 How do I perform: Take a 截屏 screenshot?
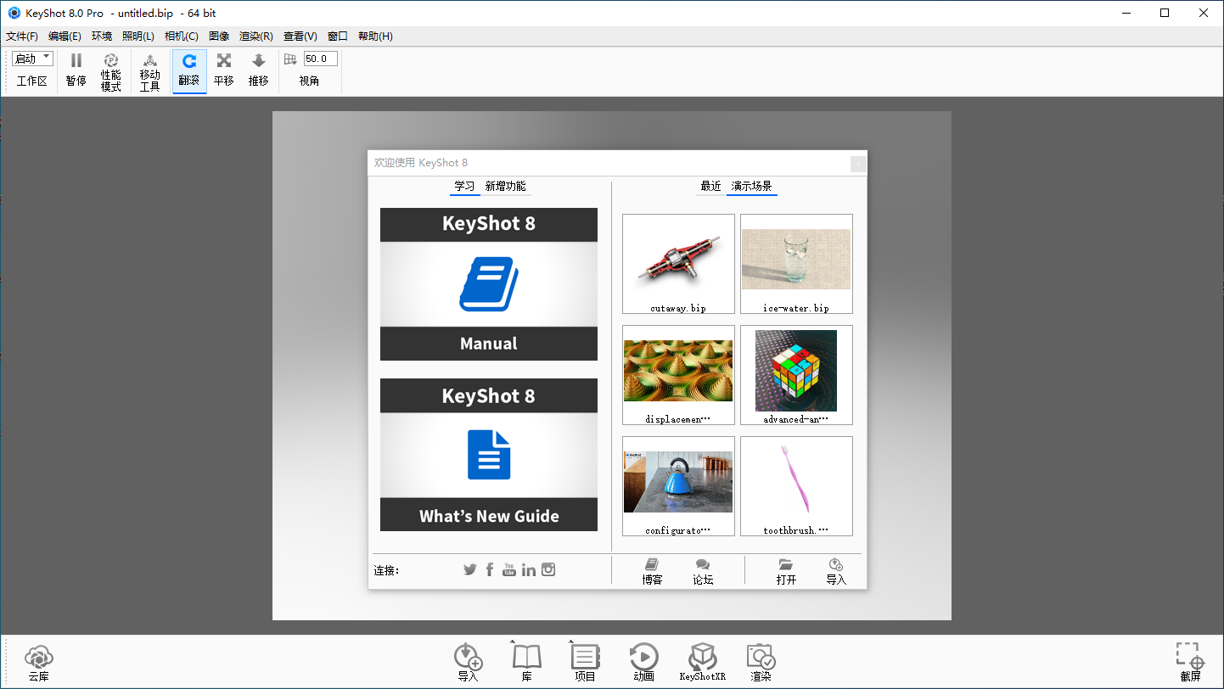tap(1190, 663)
